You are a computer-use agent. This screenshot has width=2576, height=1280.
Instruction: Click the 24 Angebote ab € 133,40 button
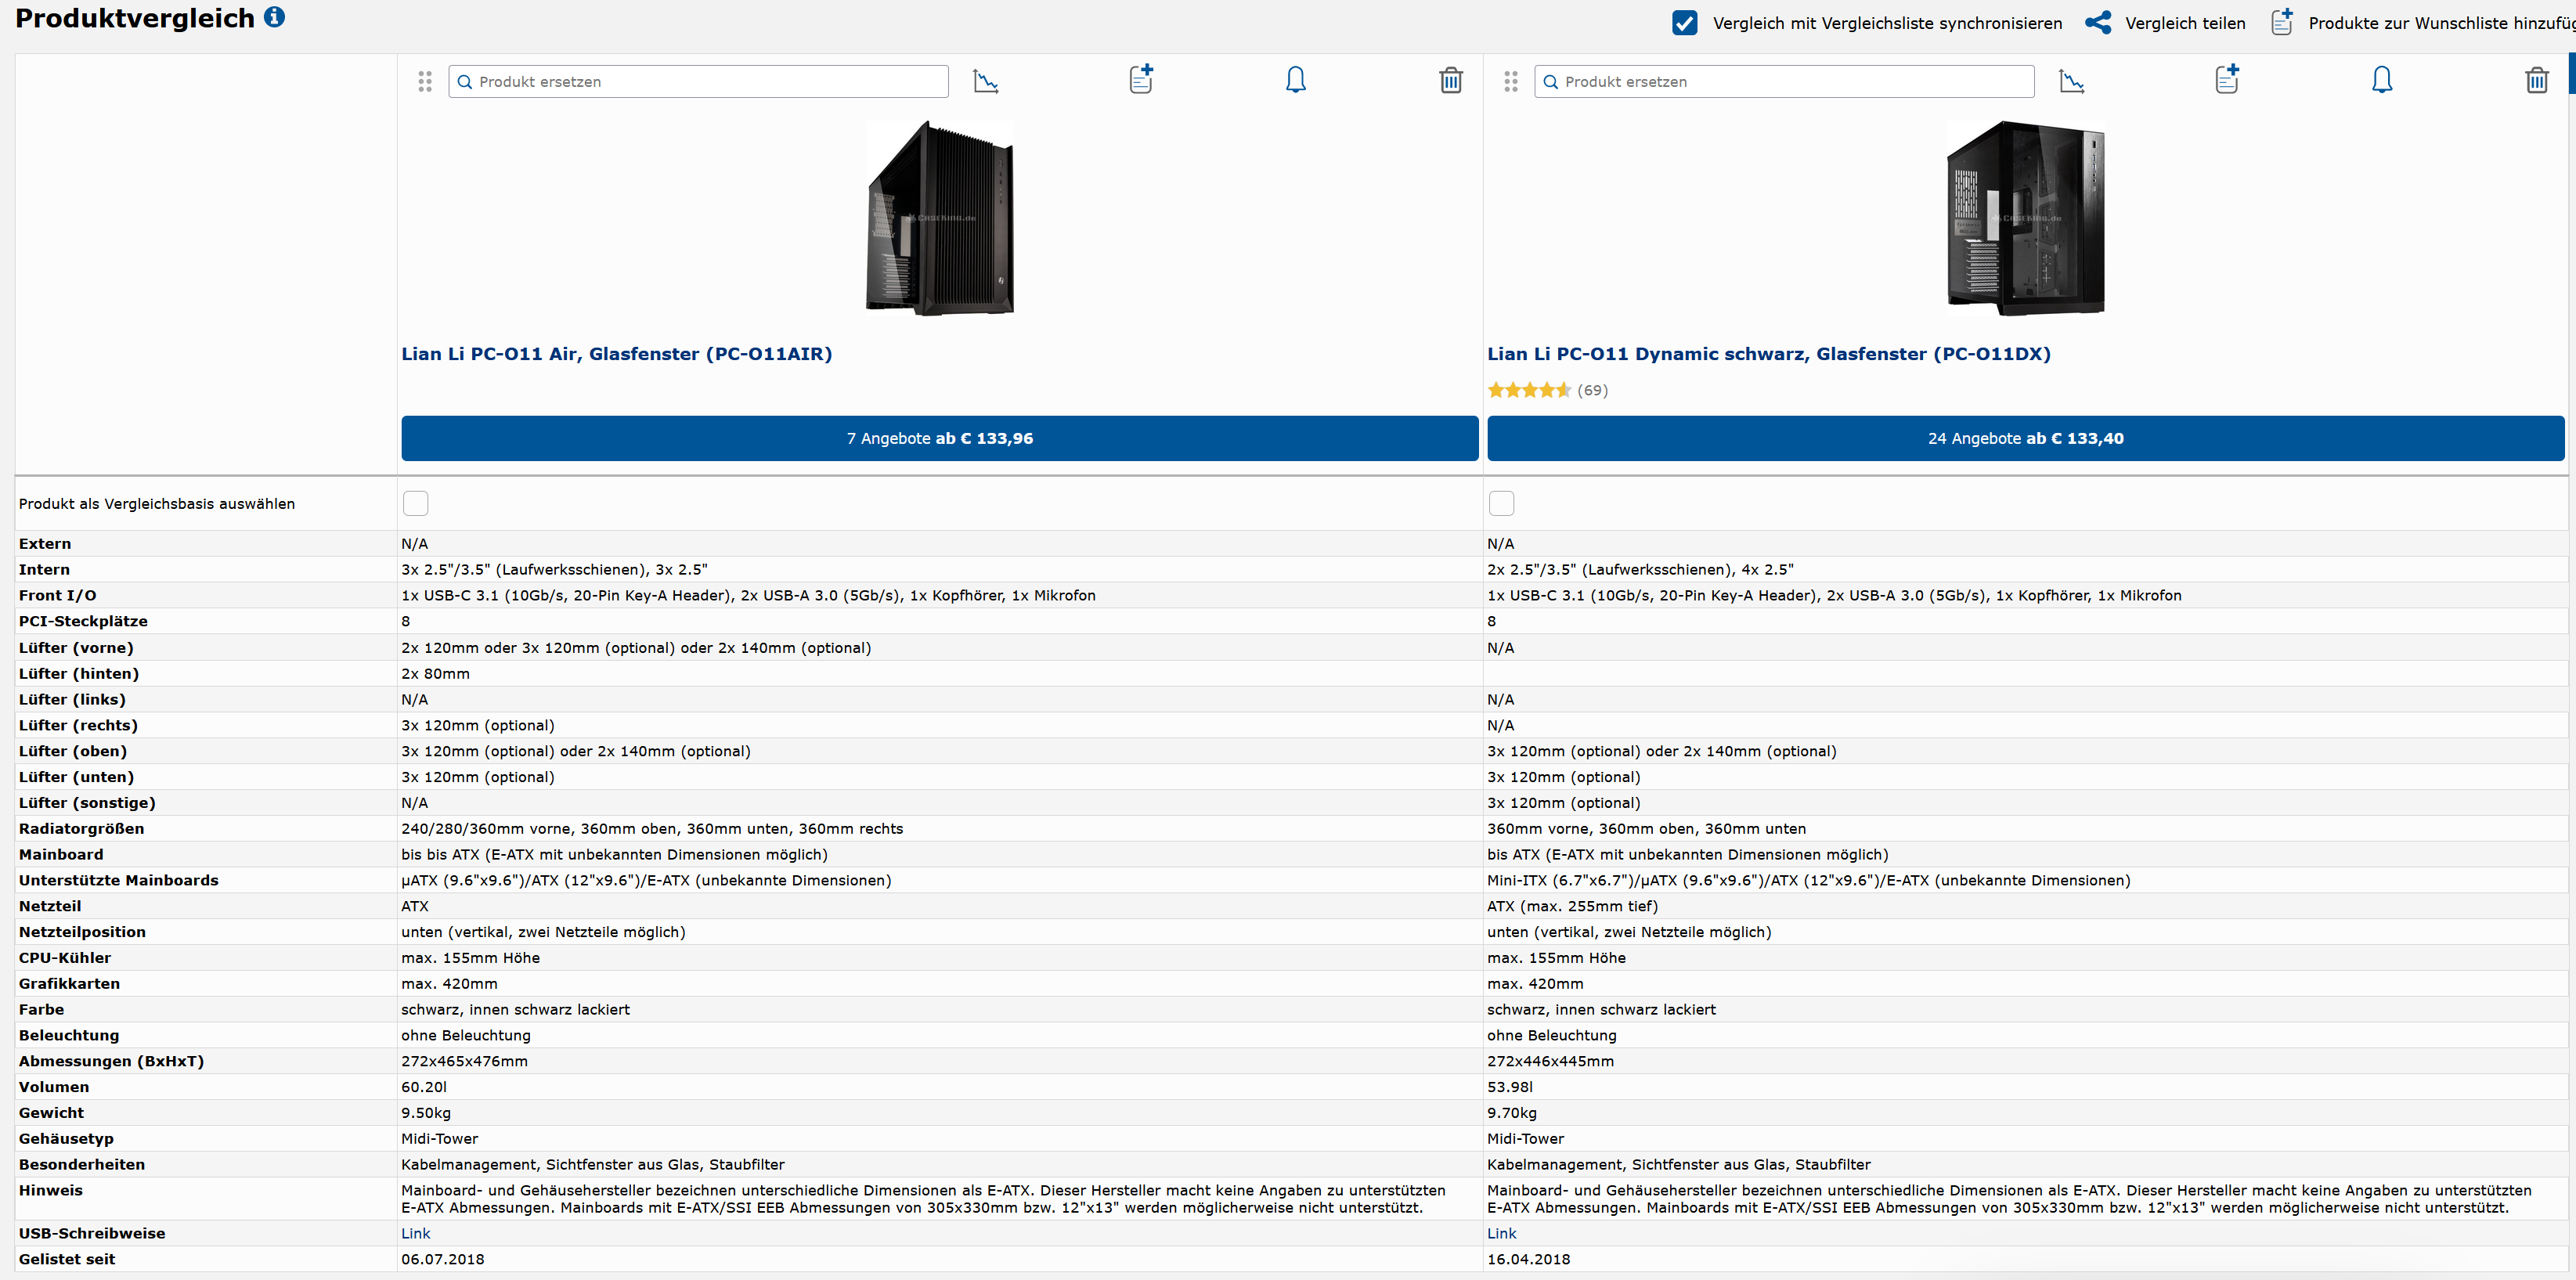click(2025, 438)
